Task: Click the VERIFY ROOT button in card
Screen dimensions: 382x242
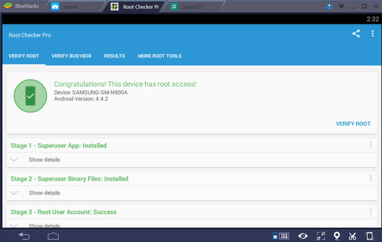Action: pos(353,124)
